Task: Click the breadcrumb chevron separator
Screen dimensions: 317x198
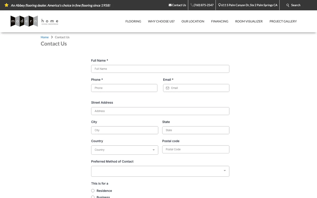Action: point(52,37)
